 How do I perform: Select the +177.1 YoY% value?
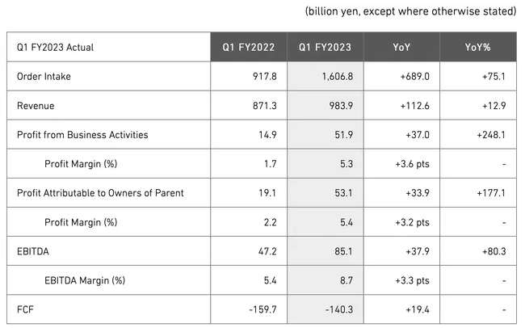point(491,192)
